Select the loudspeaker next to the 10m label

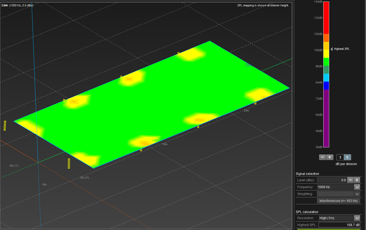(141, 148)
